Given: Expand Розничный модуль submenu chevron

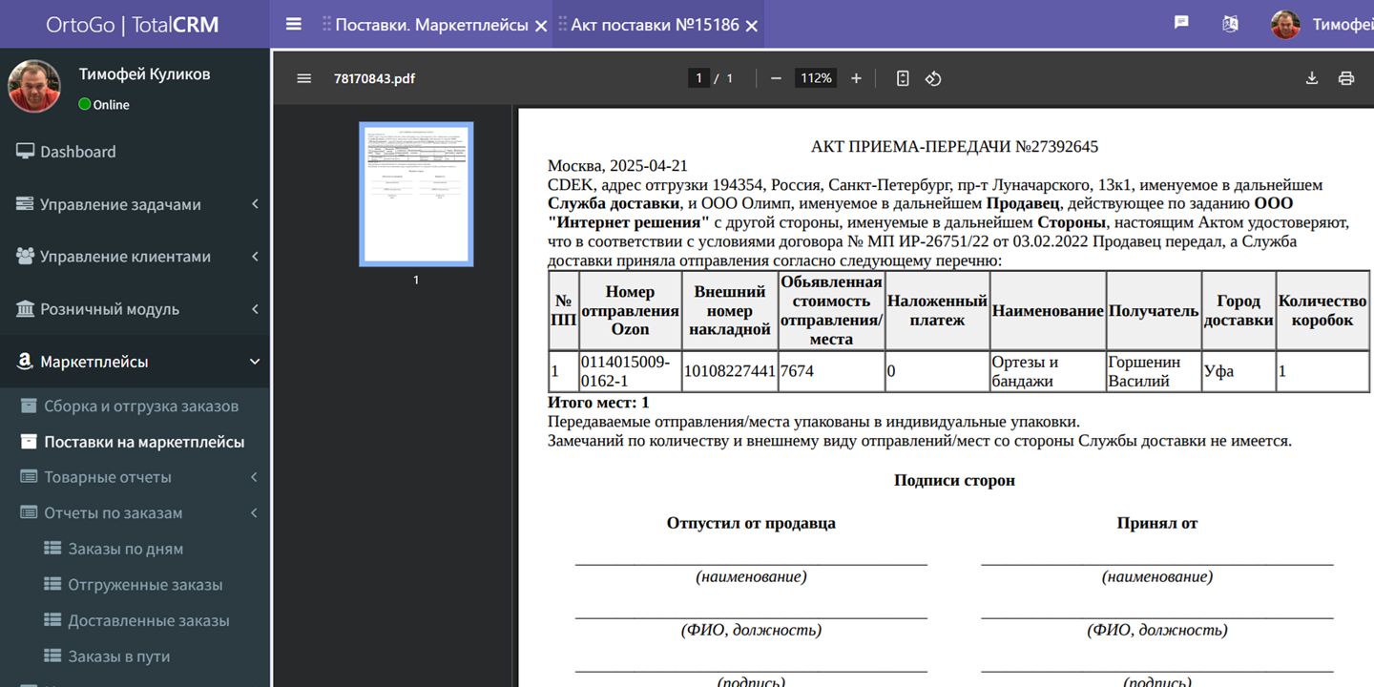Looking at the screenshot, I should click(x=256, y=309).
